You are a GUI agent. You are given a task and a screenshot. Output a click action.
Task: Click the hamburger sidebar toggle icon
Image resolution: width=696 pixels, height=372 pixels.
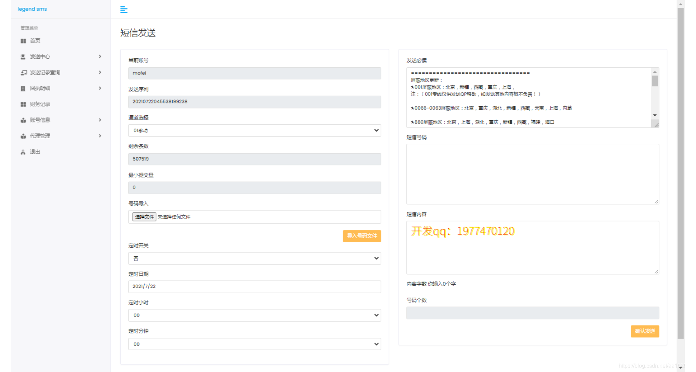[124, 10]
